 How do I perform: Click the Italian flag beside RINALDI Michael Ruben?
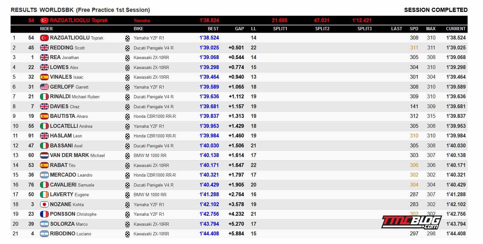[x=44, y=97]
